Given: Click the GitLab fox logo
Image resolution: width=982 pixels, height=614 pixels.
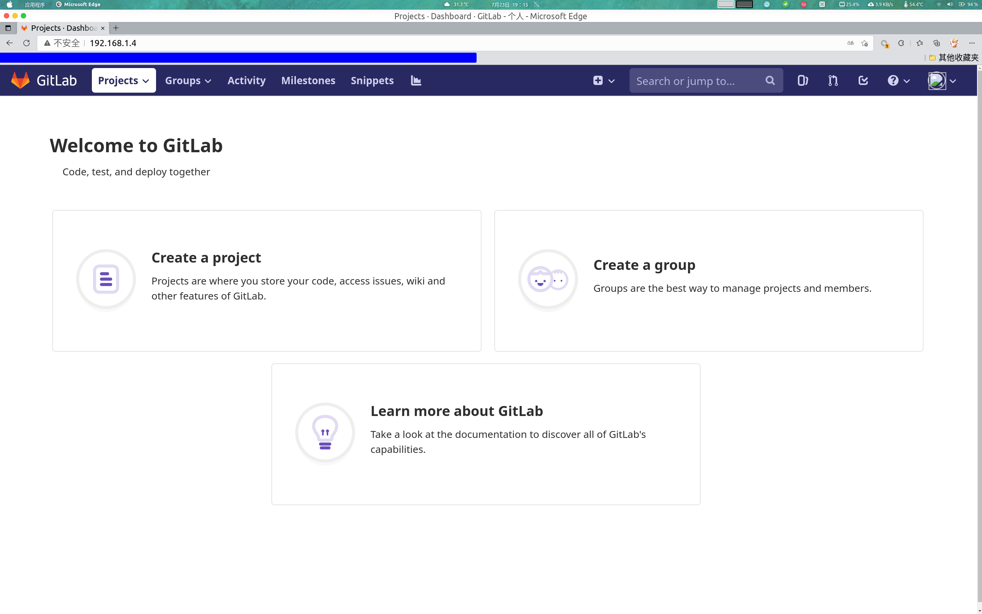Looking at the screenshot, I should [20, 80].
